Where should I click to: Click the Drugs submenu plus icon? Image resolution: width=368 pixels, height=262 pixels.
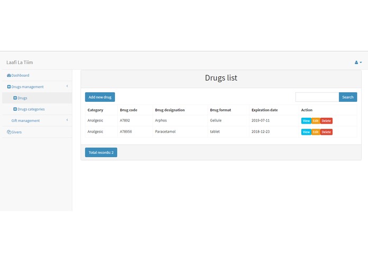click(15, 98)
